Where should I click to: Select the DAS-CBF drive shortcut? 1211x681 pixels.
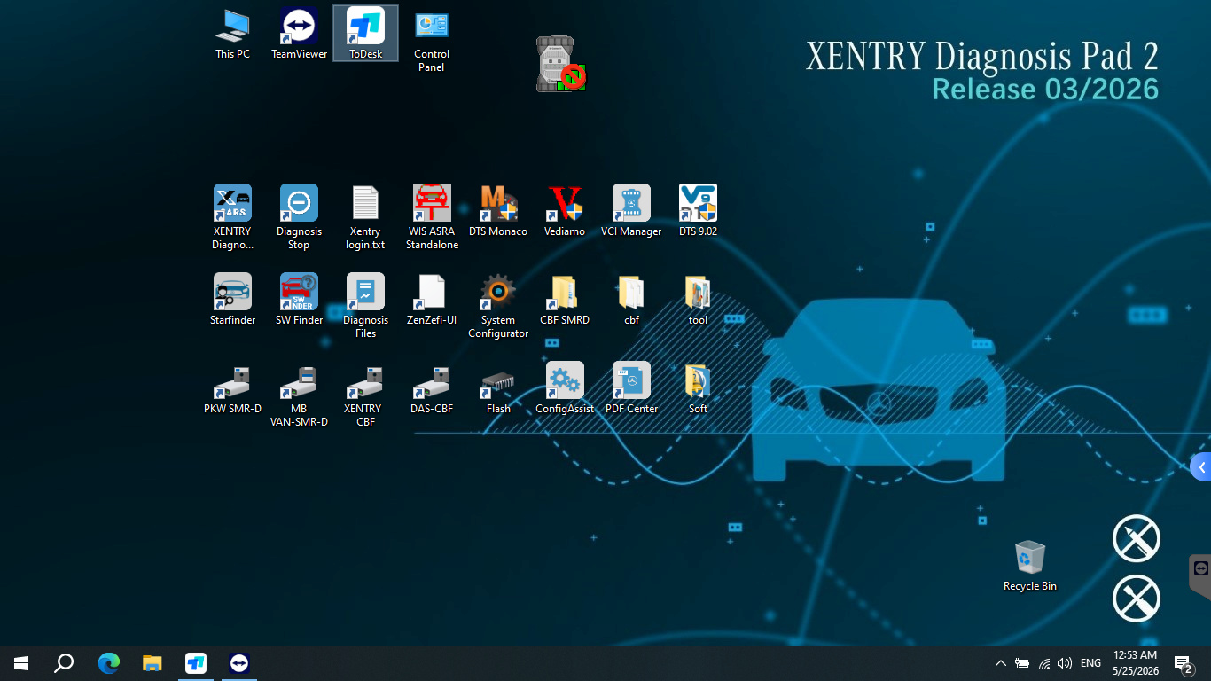click(x=432, y=388)
